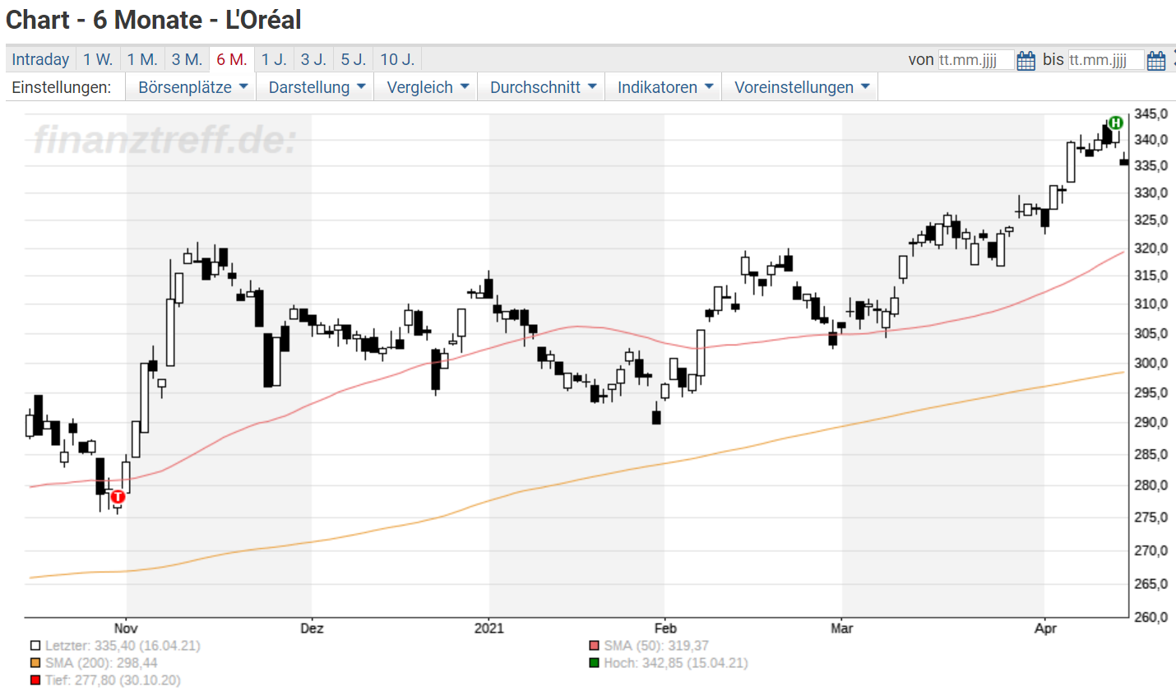Focus the 'von' start date field

tap(975, 60)
